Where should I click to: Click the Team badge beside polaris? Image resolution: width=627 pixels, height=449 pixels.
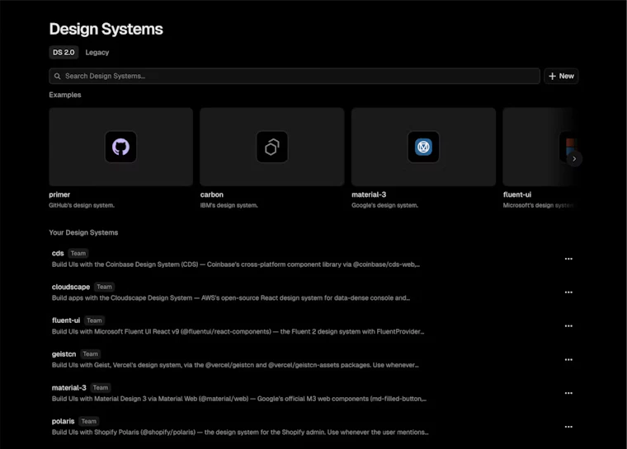pyautogui.click(x=89, y=421)
